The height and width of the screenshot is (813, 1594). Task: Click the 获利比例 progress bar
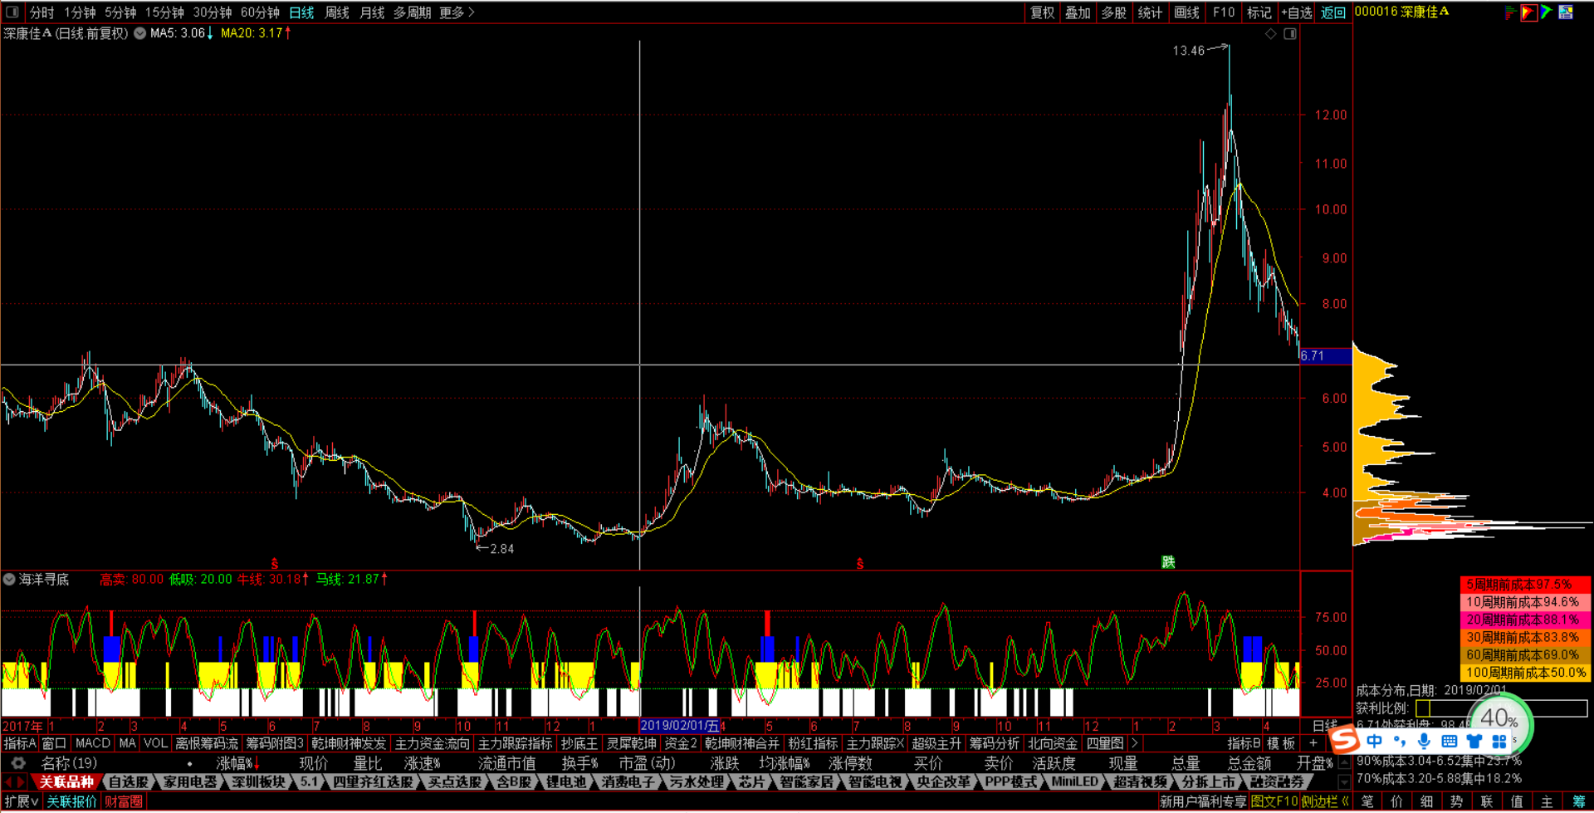[1501, 708]
